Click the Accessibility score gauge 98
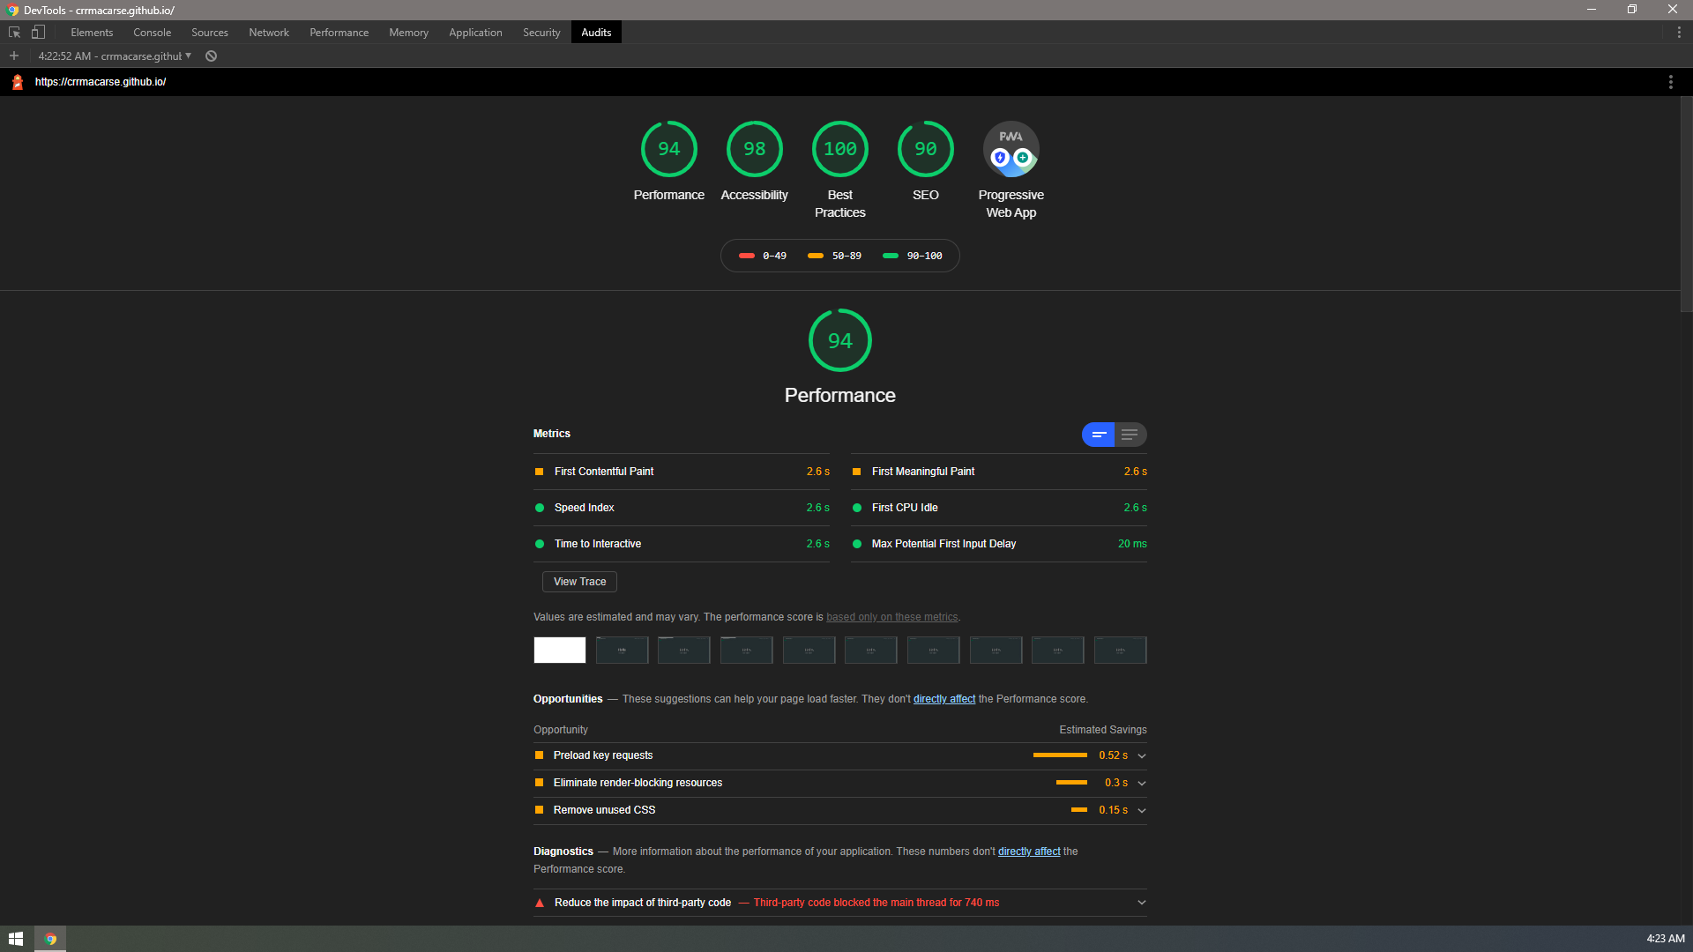This screenshot has height=952, width=1693. point(754,149)
